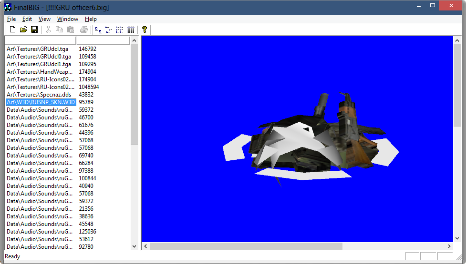Click the file size column header
This screenshot has height=264, width=466.
click(x=103, y=41)
